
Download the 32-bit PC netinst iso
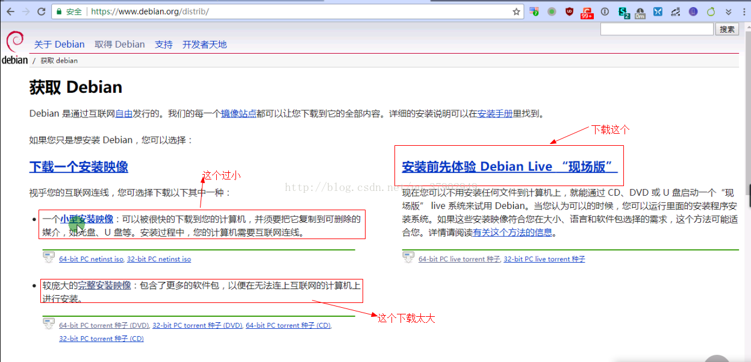pyautogui.click(x=159, y=259)
